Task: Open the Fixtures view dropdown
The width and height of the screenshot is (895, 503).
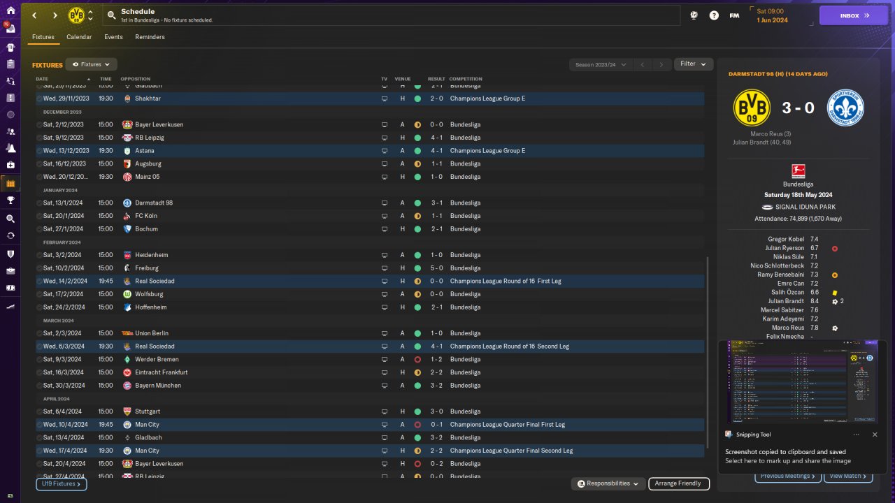Action: click(91, 64)
